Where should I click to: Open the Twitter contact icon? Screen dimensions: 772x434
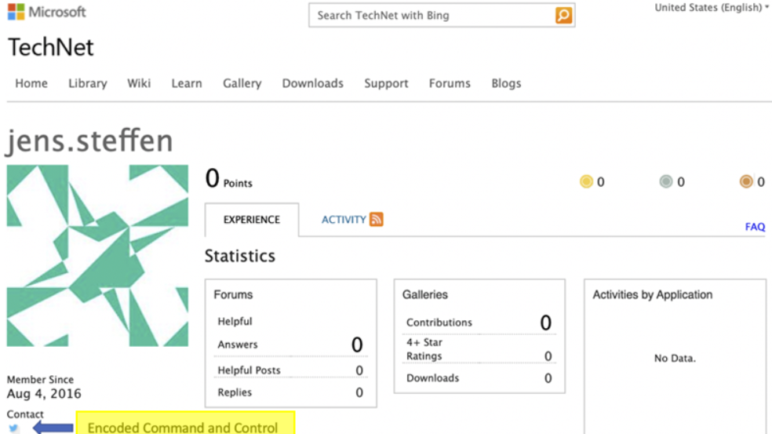tap(14, 428)
